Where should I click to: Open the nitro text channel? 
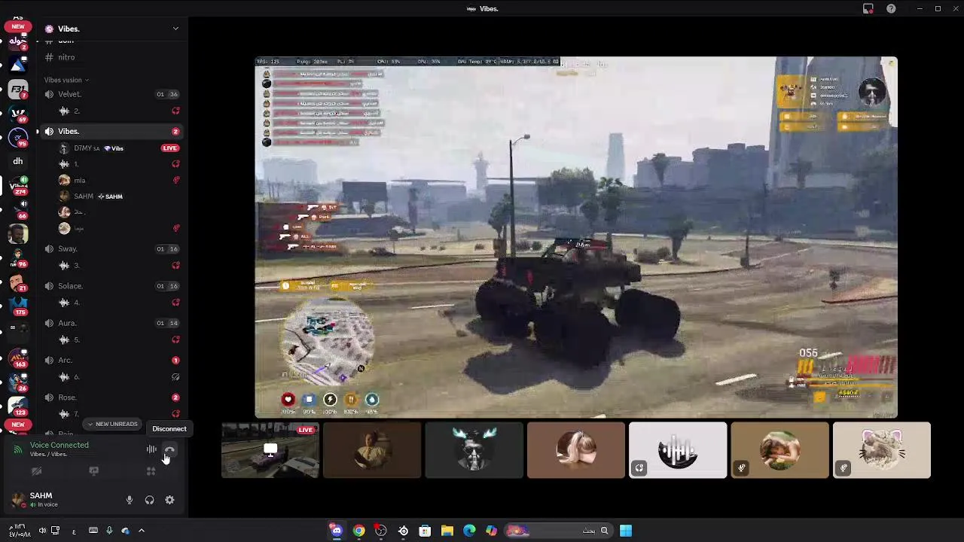[113, 57]
